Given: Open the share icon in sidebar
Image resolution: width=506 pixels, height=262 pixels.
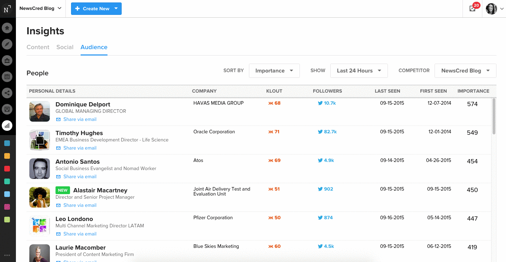Looking at the screenshot, I should point(7,93).
